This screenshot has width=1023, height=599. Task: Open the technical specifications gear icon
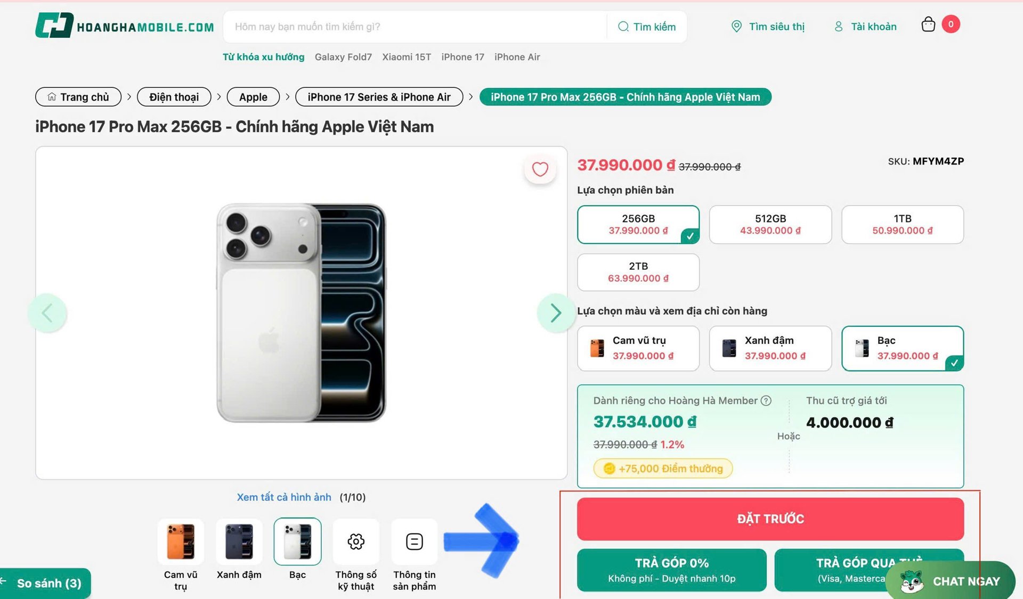point(356,541)
